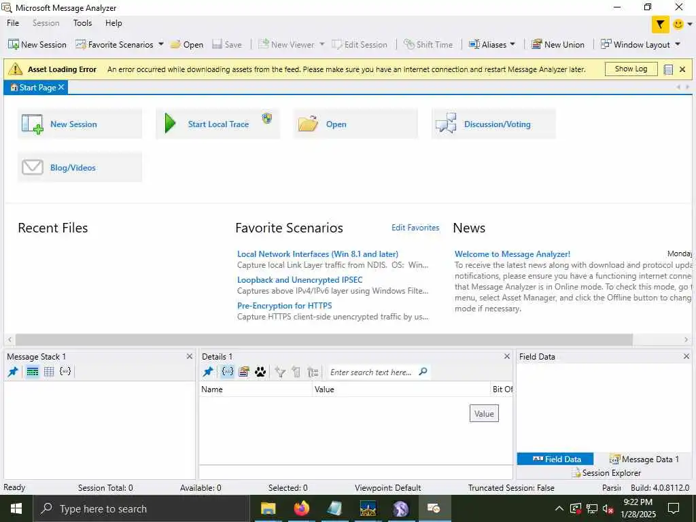This screenshot has width=696, height=522.
Task: Click the New Session tile on Start Page
Action: pos(80,124)
